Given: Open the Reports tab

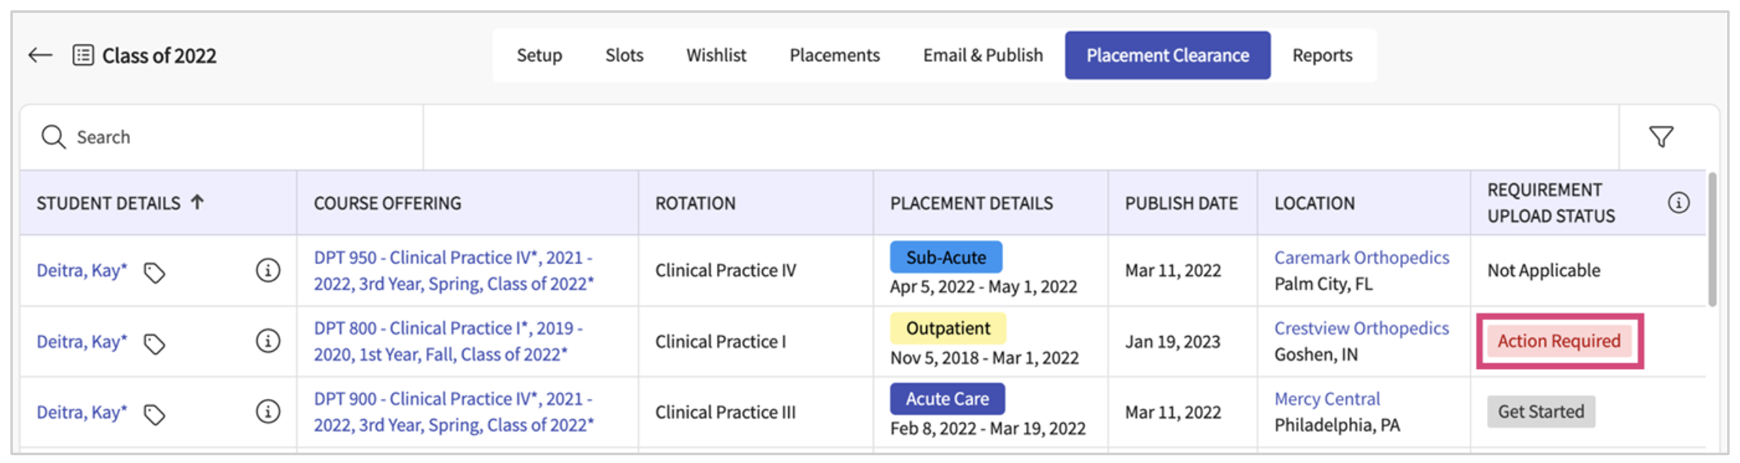Looking at the screenshot, I should coord(1322,56).
